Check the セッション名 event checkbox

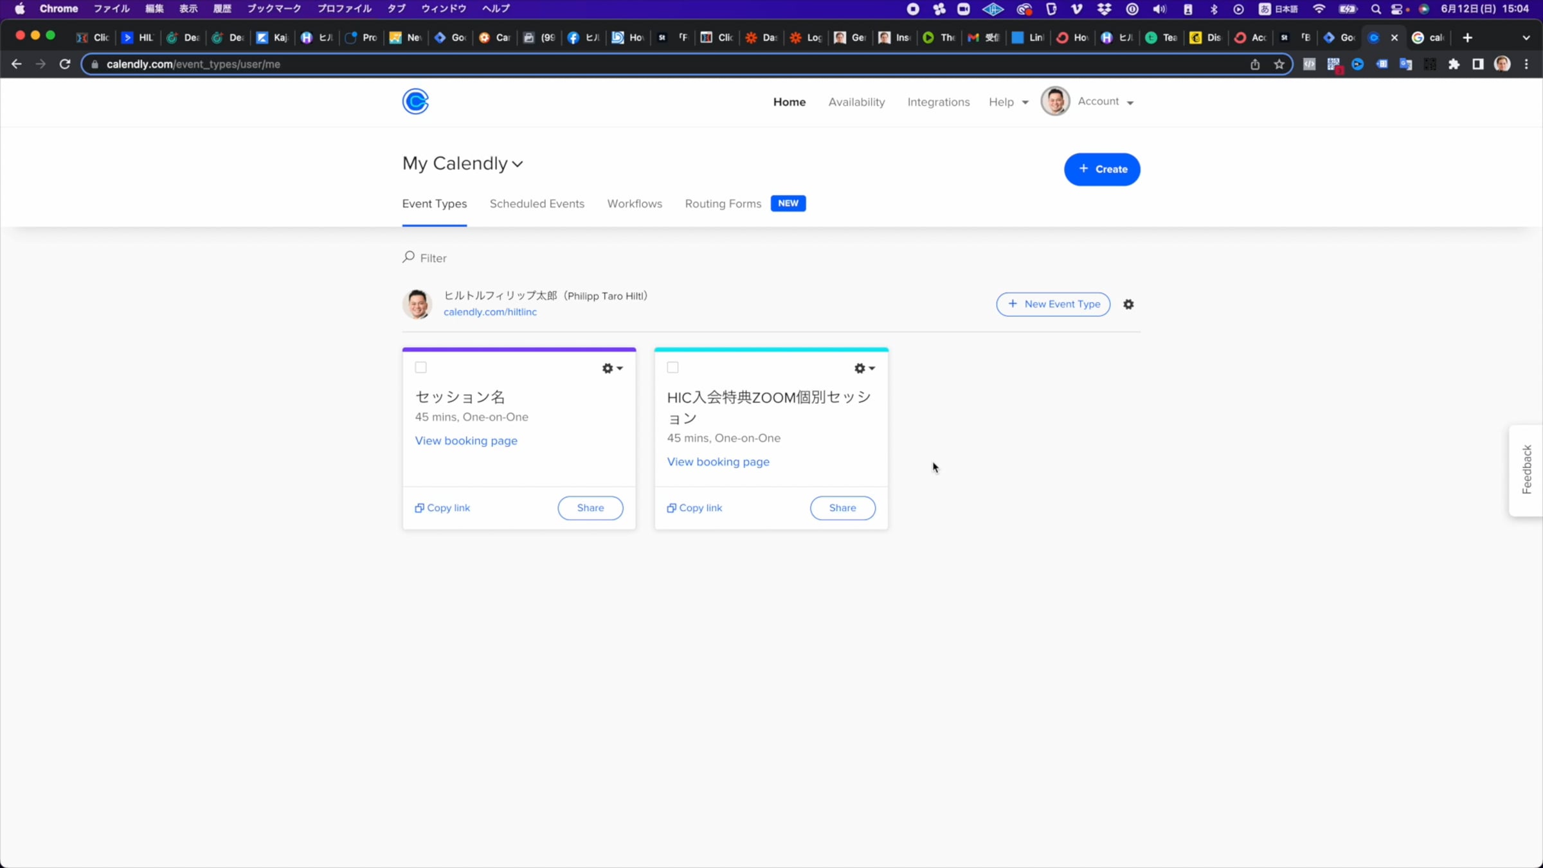click(x=420, y=368)
